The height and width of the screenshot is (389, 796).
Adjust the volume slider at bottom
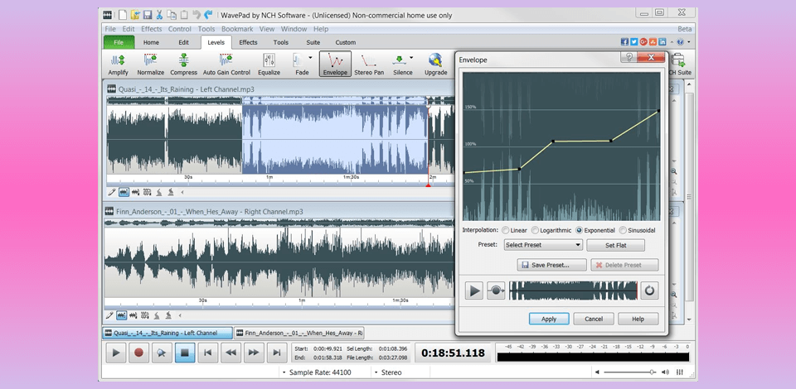[x=653, y=373]
